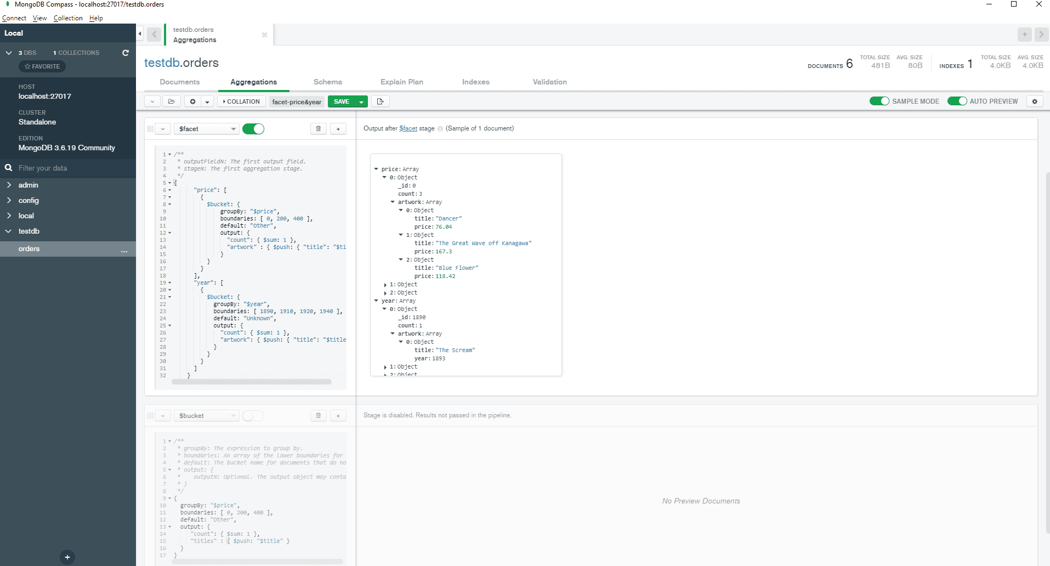This screenshot has width=1050, height=566.
Task: Disable Sample Mode toggle
Action: [879, 101]
